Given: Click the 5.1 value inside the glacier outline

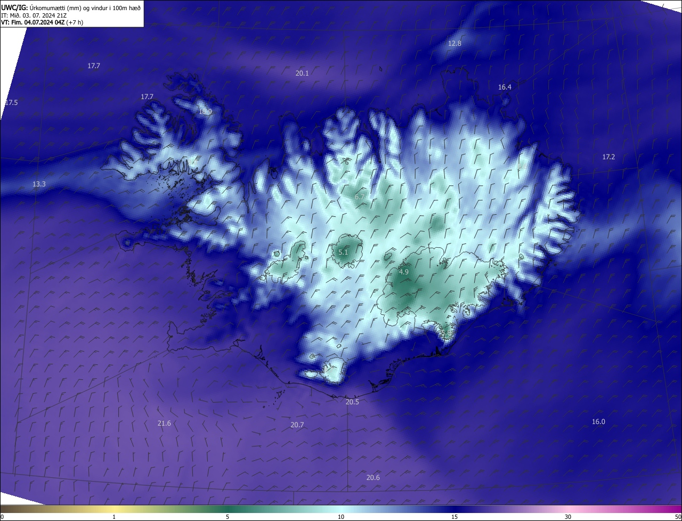Looking at the screenshot, I should 343,252.
